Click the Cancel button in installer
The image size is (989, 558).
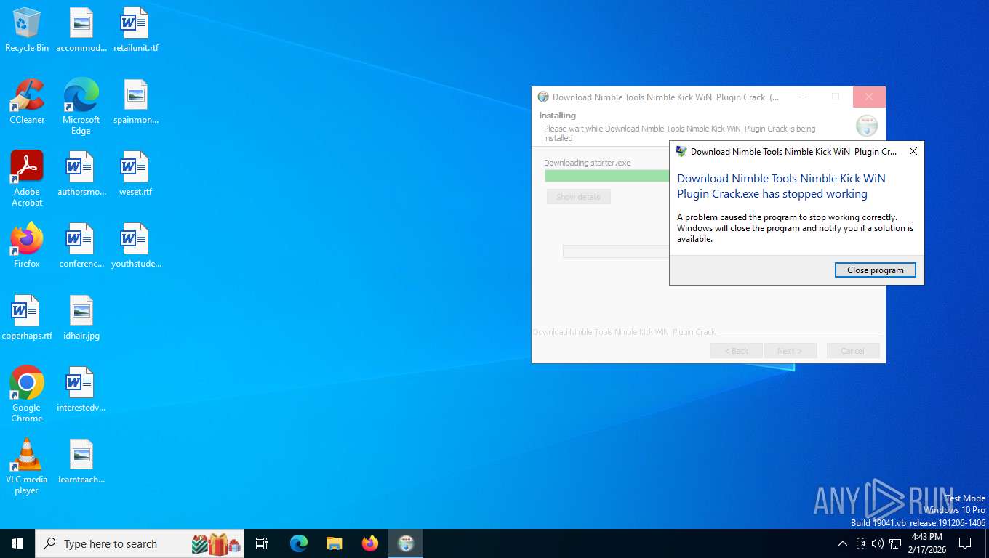pos(853,351)
